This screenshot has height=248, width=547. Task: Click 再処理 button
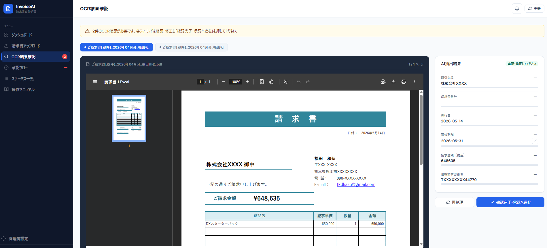click(454, 202)
